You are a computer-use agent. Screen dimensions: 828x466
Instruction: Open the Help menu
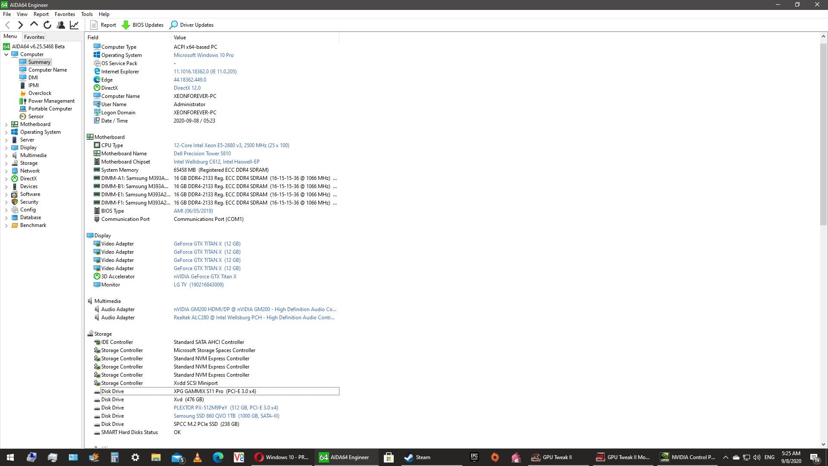point(104,14)
